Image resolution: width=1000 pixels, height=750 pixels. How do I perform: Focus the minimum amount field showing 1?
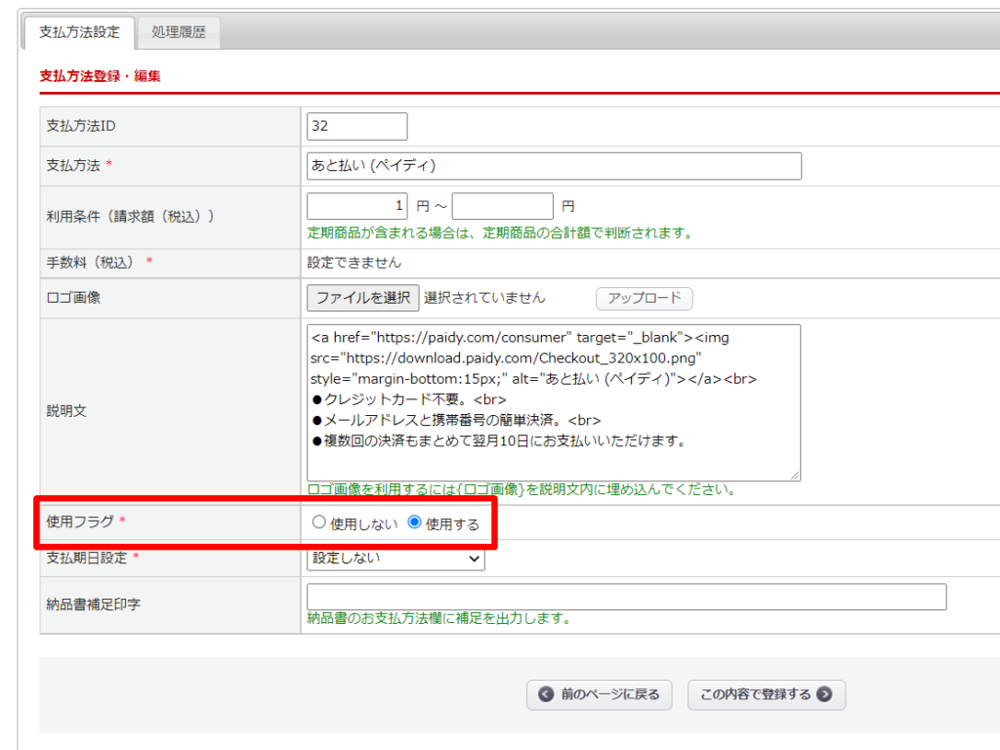coord(356,206)
